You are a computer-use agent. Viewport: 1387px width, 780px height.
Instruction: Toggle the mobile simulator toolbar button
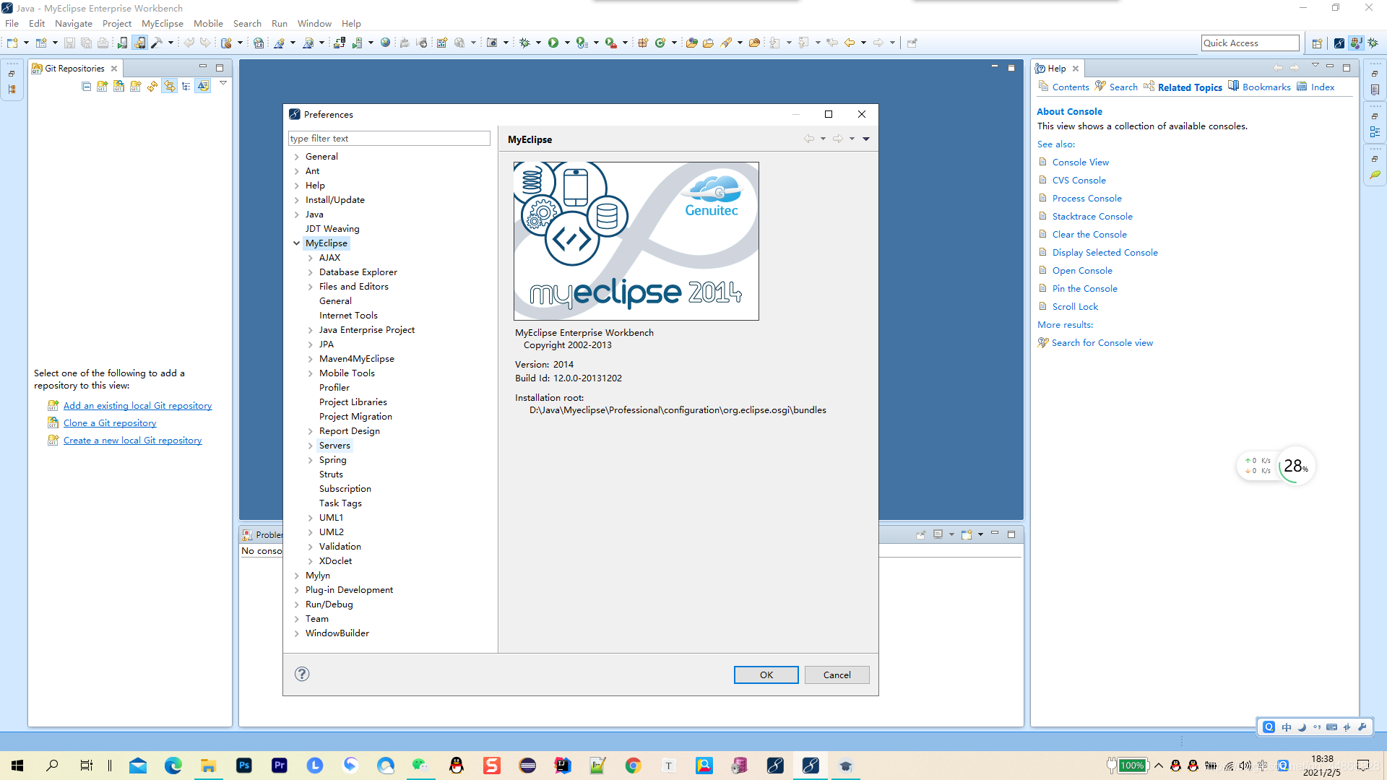point(139,43)
